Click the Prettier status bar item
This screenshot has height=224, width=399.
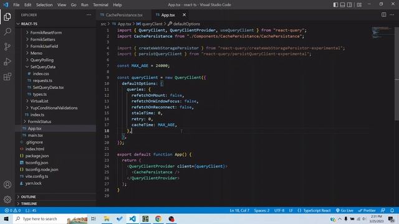[x=367, y=210]
